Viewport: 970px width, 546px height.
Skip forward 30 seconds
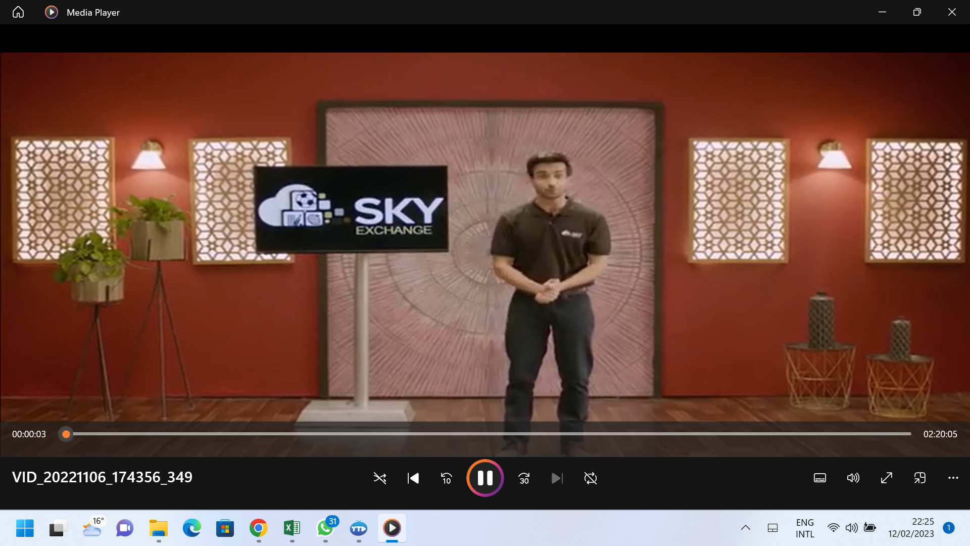pos(524,478)
